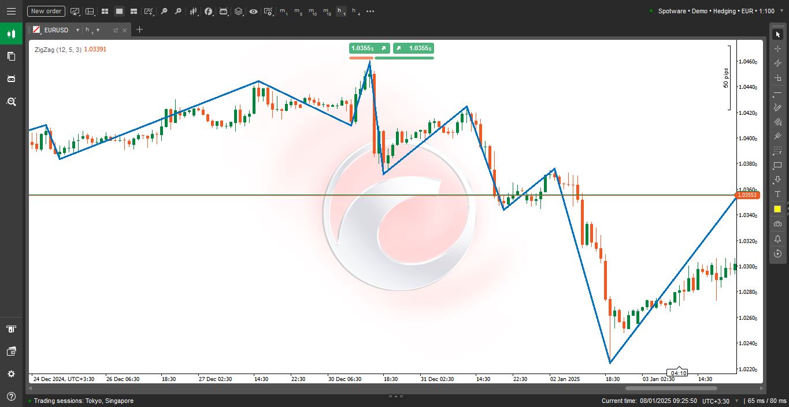Expand the h1 period dropdown on tab
This screenshot has width=789, height=407.
point(98,30)
